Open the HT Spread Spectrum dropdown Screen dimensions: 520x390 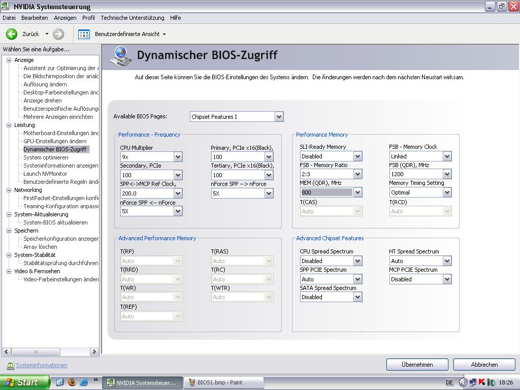point(447,261)
